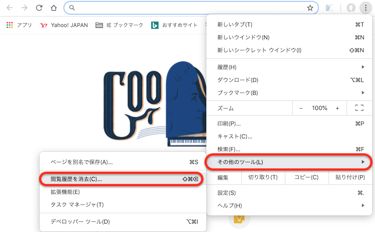Open the Chrome three-dot menu button
The height and width of the screenshot is (232, 375).
(x=366, y=8)
